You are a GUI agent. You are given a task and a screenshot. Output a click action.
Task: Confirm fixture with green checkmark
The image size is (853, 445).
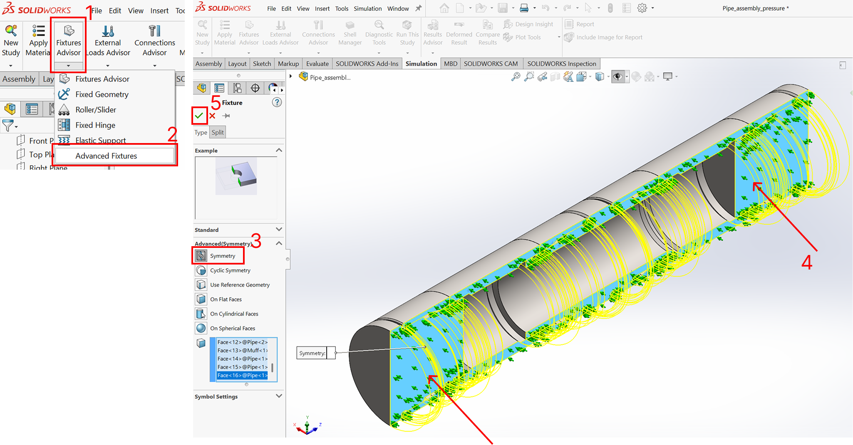click(x=199, y=116)
